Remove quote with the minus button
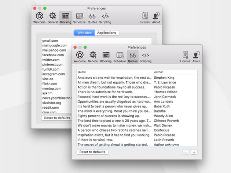The width and height of the screenshot is (231, 173). click(186, 152)
